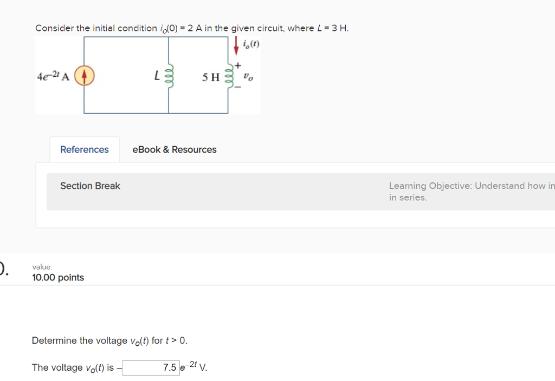Select the inductor L symbol

tap(170, 76)
